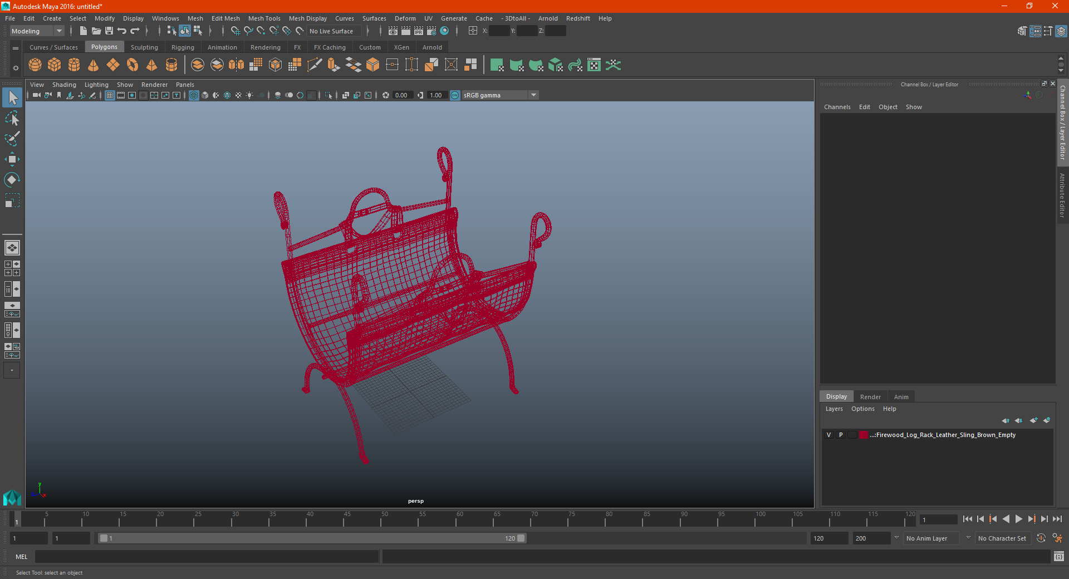Click the Extrude shelf icon
The image size is (1069, 579).
pos(334,65)
